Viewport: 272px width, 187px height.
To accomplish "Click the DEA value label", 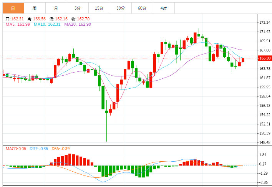I will [x=61, y=149].
